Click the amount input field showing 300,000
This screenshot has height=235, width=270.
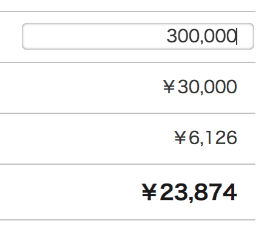pos(138,36)
